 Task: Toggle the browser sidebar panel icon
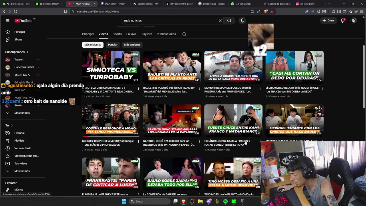[339, 11]
